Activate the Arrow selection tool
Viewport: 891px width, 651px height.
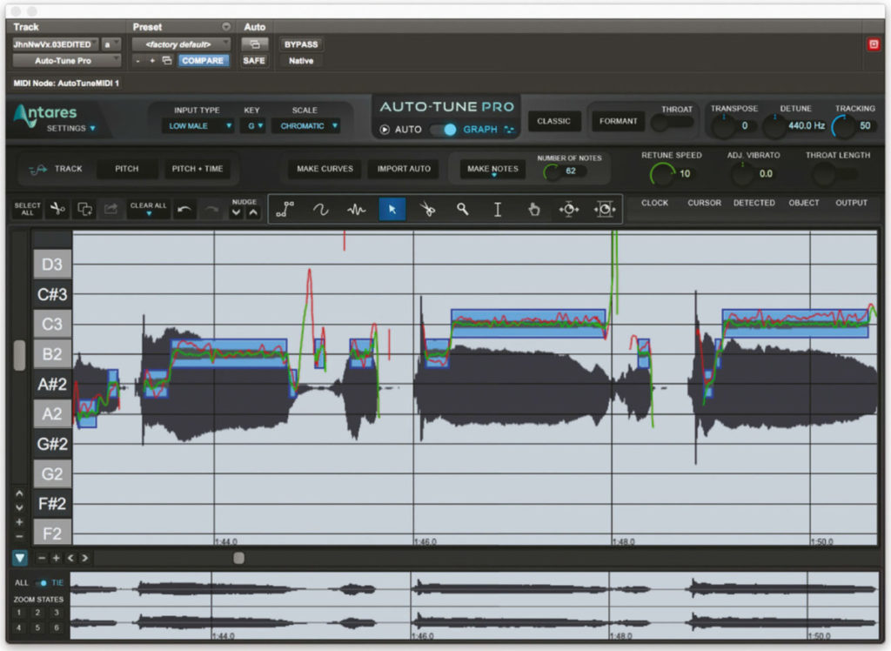click(392, 209)
